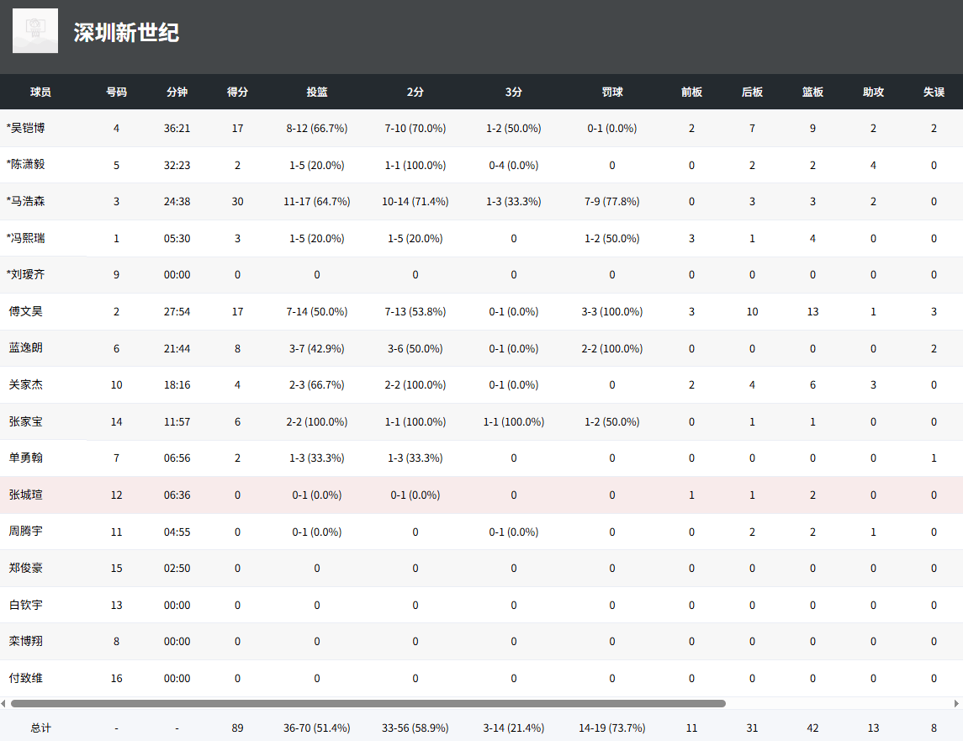Image resolution: width=963 pixels, height=741 pixels.
Task: Select player 关家杰
Action: tap(26, 384)
